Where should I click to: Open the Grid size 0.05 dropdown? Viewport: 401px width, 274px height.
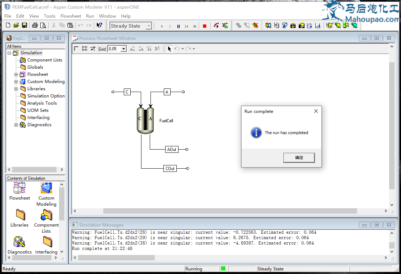click(x=124, y=49)
